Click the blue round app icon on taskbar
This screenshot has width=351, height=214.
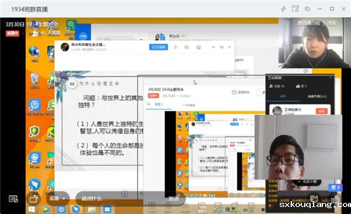pos(61,209)
